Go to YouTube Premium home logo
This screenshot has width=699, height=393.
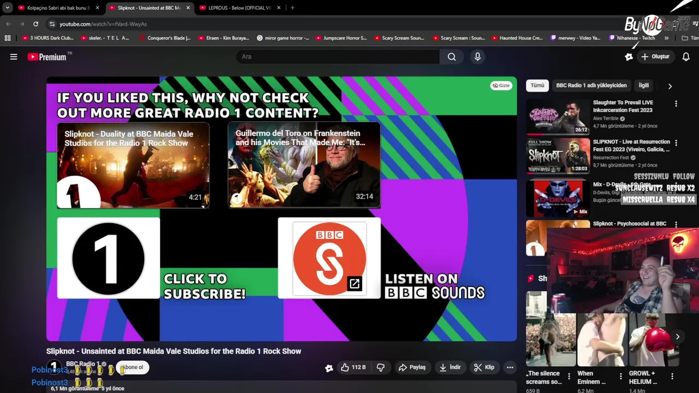(48, 57)
